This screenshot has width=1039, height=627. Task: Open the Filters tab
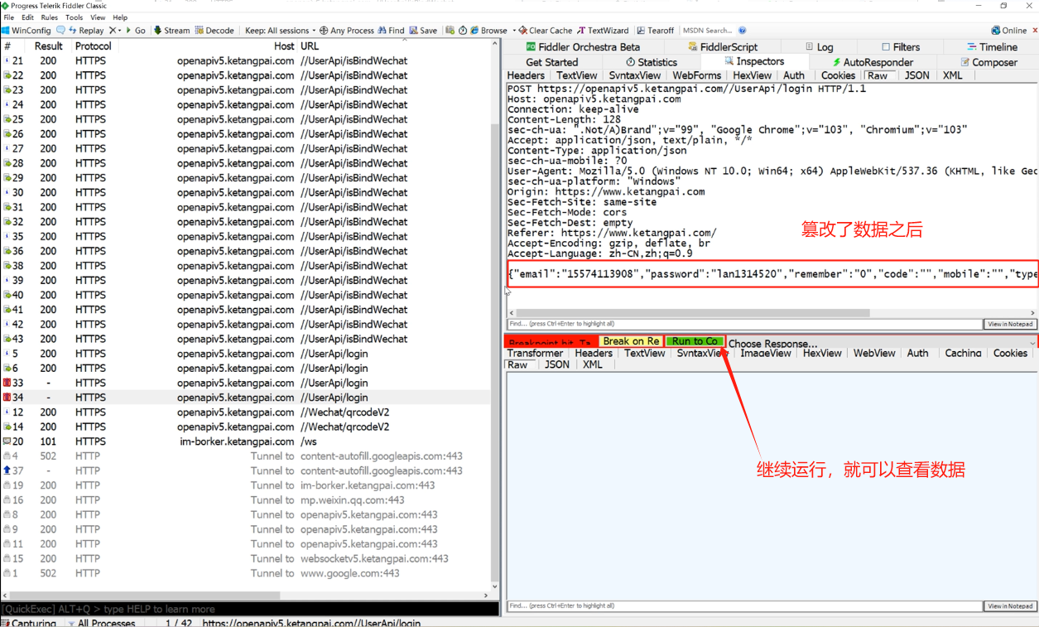(x=901, y=47)
